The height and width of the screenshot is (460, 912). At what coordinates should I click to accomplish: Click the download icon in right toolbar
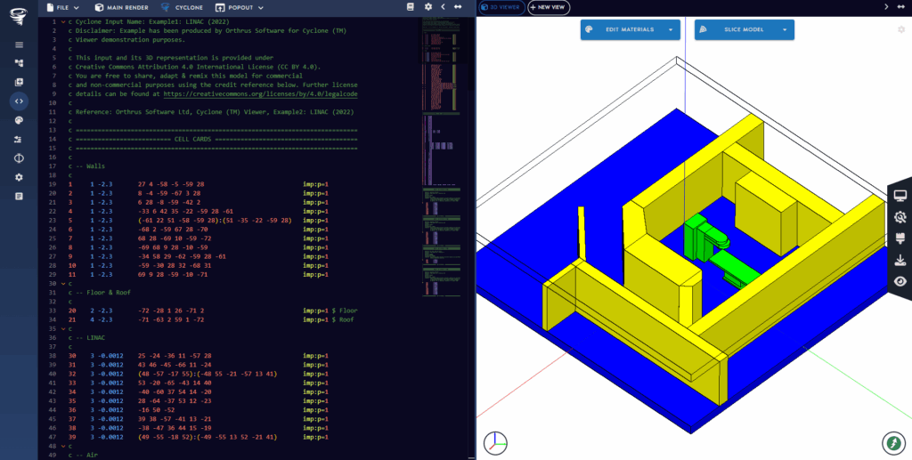click(900, 260)
